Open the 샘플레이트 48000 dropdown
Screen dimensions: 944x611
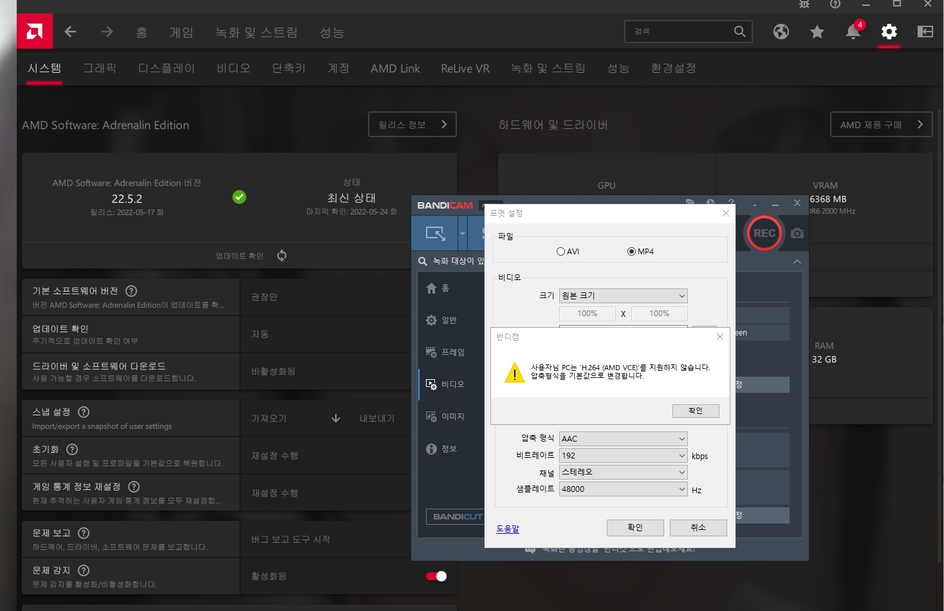pos(623,489)
